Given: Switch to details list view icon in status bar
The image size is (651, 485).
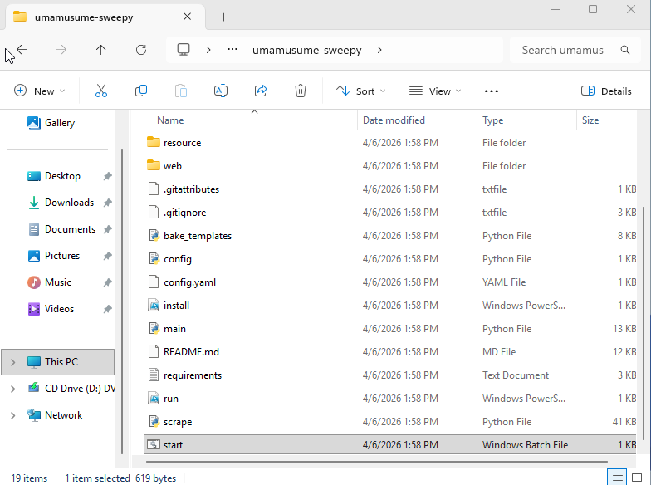Looking at the screenshot, I should [617, 478].
